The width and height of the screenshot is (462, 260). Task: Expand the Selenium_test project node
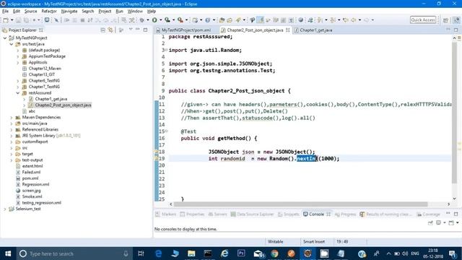click(x=5, y=209)
